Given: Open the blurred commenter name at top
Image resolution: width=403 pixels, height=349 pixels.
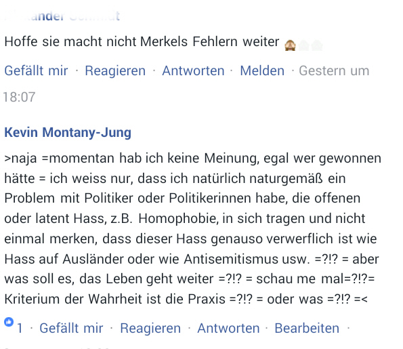Looking at the screenshot, I should point(62,16).
